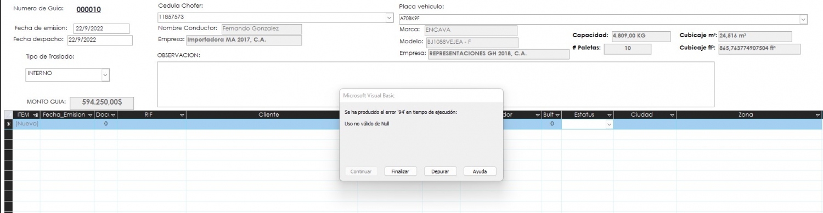The height and width of the screenshot is (213, 823).
Task: Click the RIF cell in the new row
Action: (151, 124)
